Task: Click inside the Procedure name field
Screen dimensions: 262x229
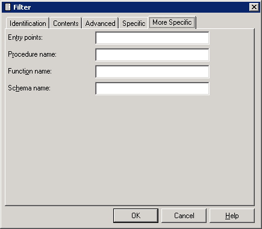Action: [x=152, y=55]
